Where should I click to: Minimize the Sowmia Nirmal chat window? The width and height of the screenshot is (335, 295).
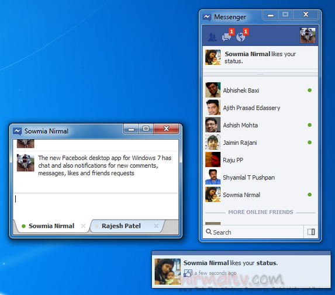(131, 129)
